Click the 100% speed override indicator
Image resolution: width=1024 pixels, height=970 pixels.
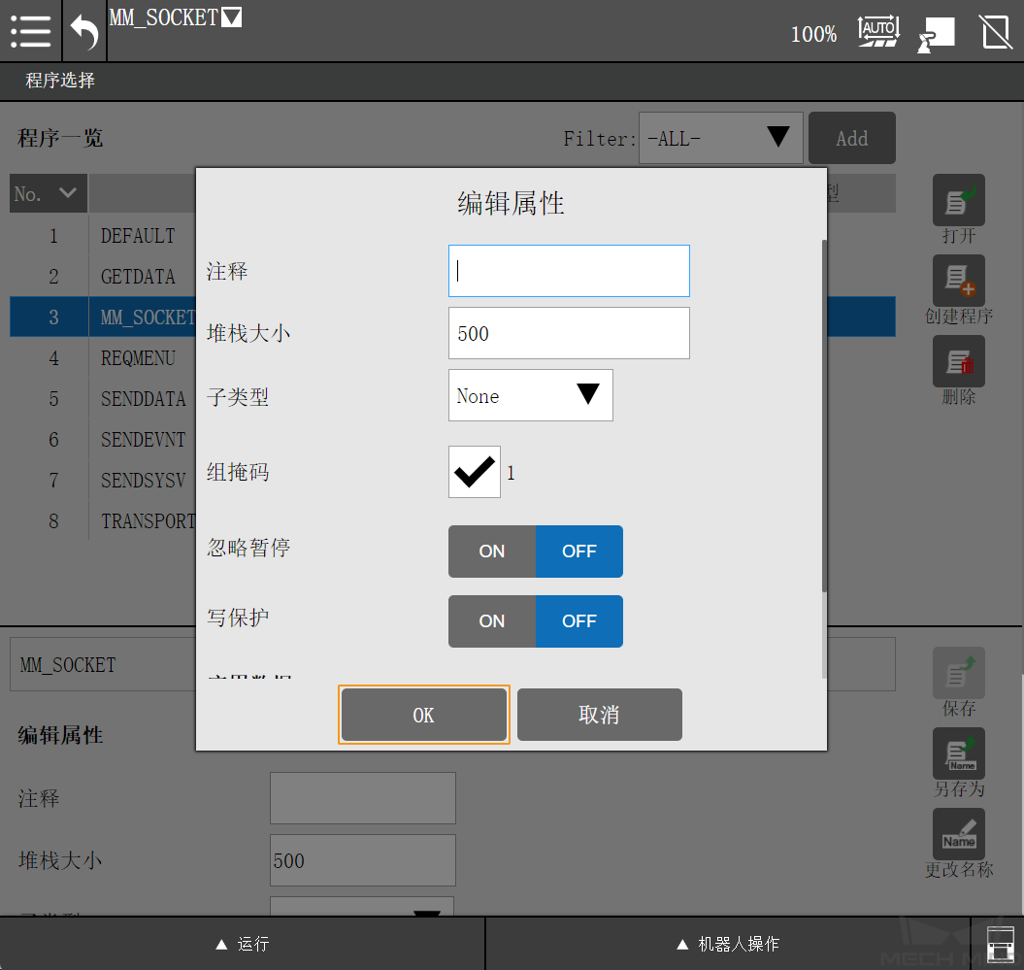click(813, 34)
